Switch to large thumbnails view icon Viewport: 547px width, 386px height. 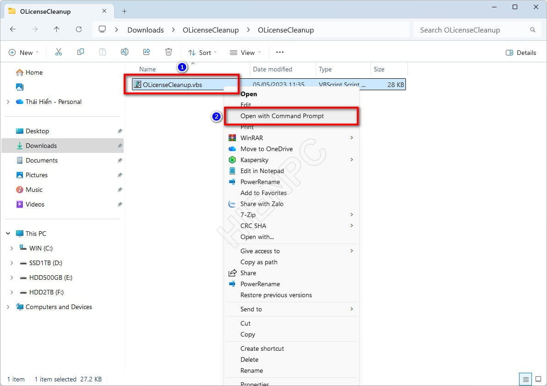tap(538, 379)
